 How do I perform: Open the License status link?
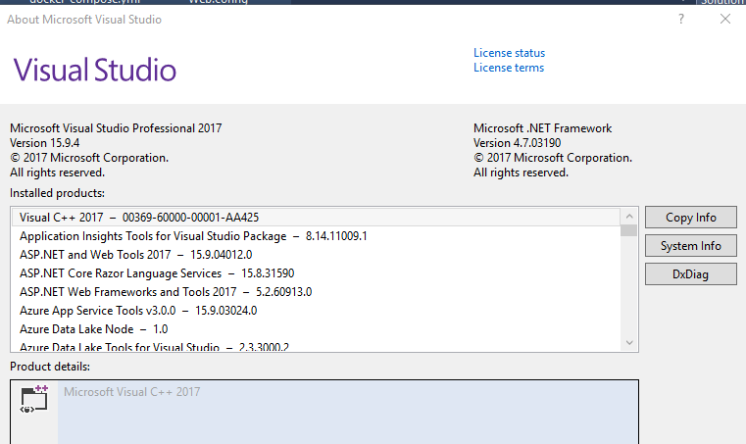pos(509,53)
